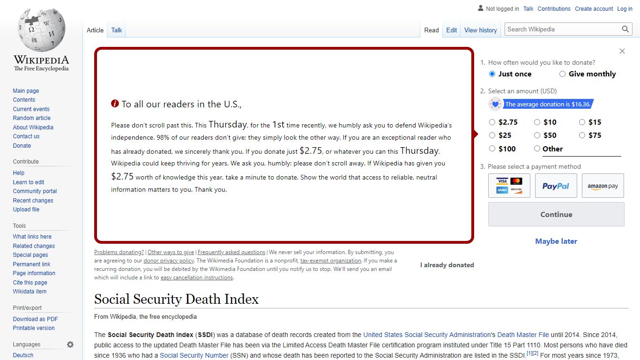Open a Random article
The image size is (640, 360).
pos(32,118)
